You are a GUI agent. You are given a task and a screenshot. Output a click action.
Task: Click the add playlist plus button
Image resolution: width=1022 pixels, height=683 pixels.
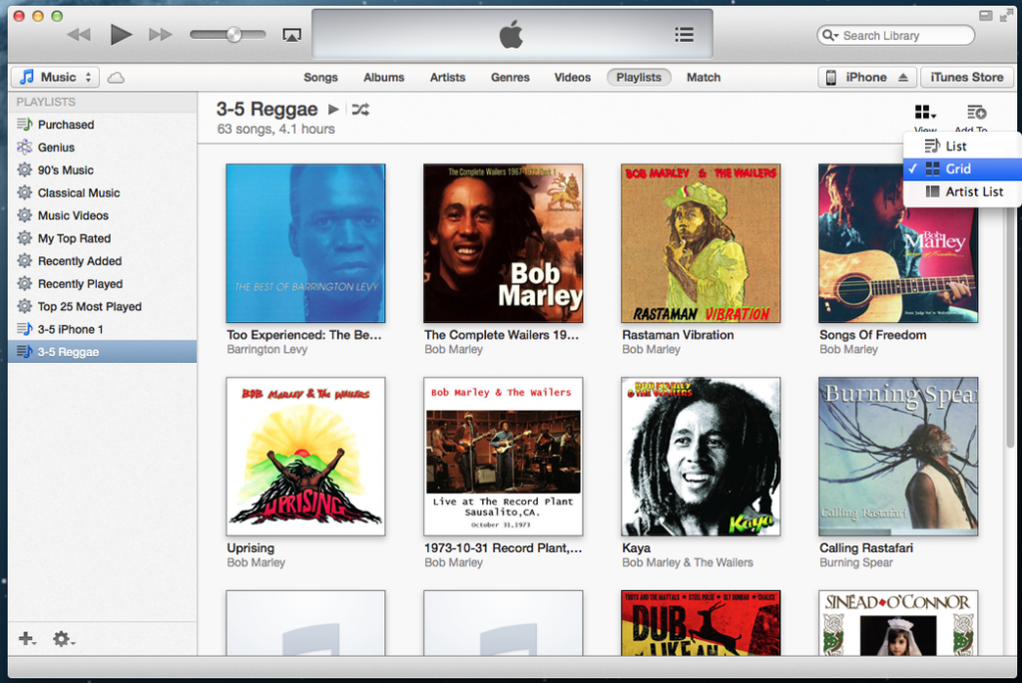27,639
